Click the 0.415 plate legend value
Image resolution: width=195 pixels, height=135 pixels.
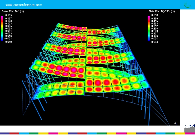tap(154, 21)
